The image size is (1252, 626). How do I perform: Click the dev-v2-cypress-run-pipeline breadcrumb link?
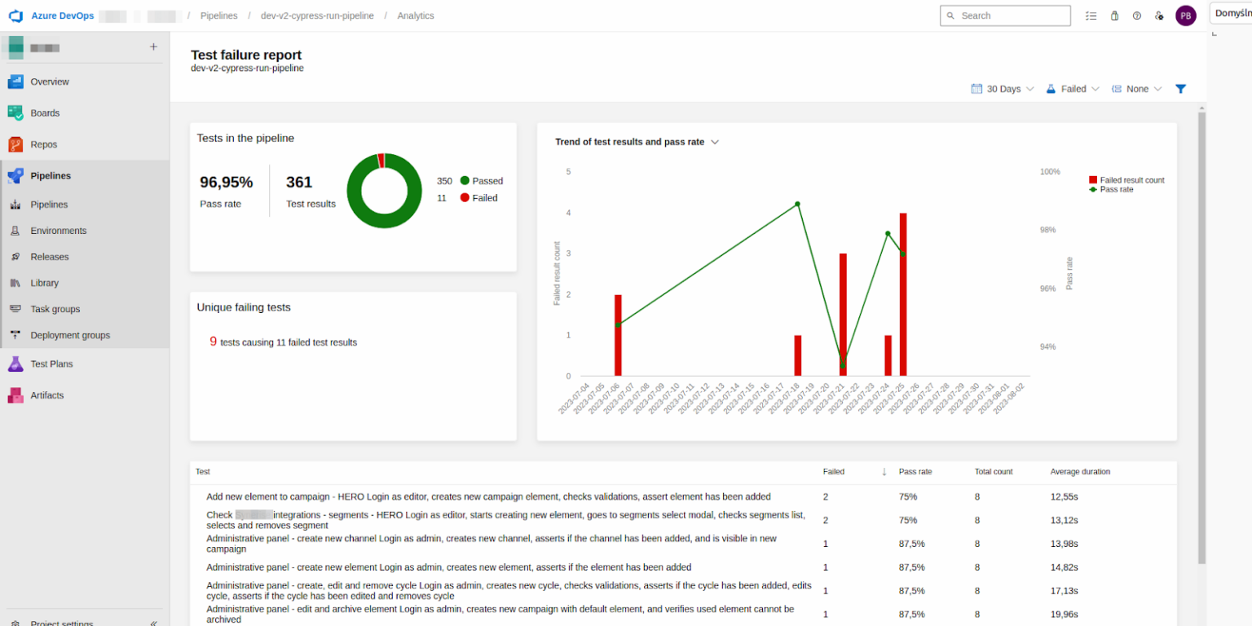317,15
